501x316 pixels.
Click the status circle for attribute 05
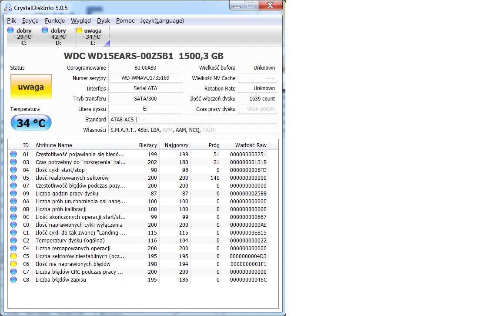click(x=13, y=178)
